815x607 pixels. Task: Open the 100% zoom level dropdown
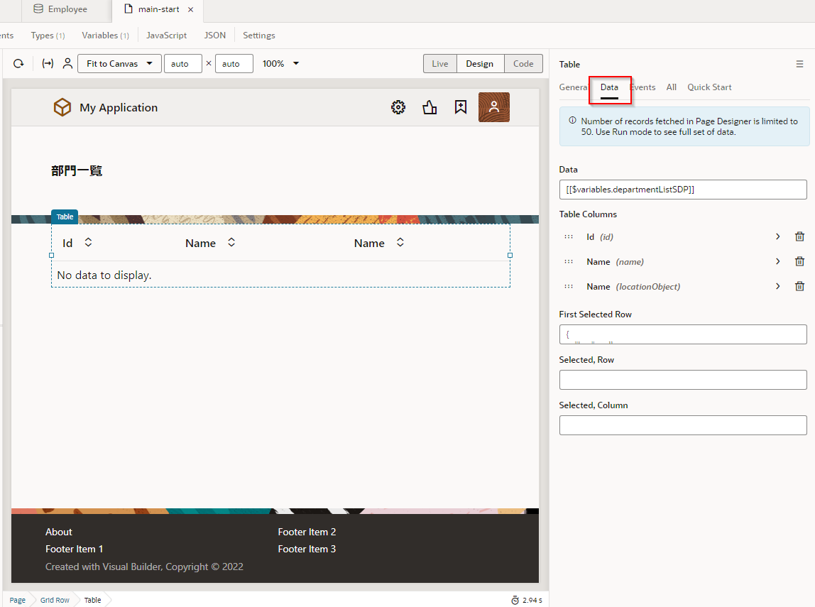pos(281,64)
